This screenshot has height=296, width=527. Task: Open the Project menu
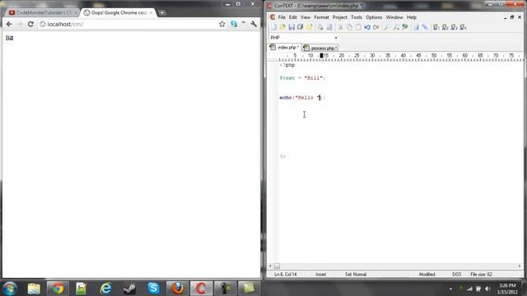340,17
